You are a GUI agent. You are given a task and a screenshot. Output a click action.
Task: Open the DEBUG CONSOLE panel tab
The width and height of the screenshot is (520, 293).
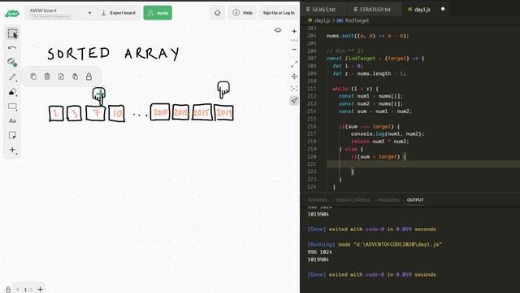(353, 200)
